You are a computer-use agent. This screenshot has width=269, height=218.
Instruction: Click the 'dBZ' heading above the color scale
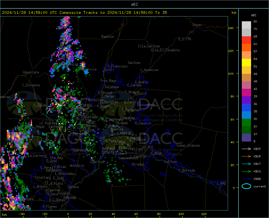(x=253, y=15)
